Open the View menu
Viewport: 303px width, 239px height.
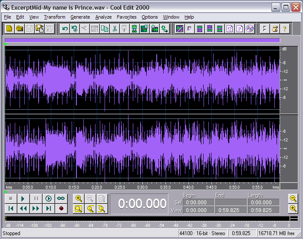click(34, 17)
